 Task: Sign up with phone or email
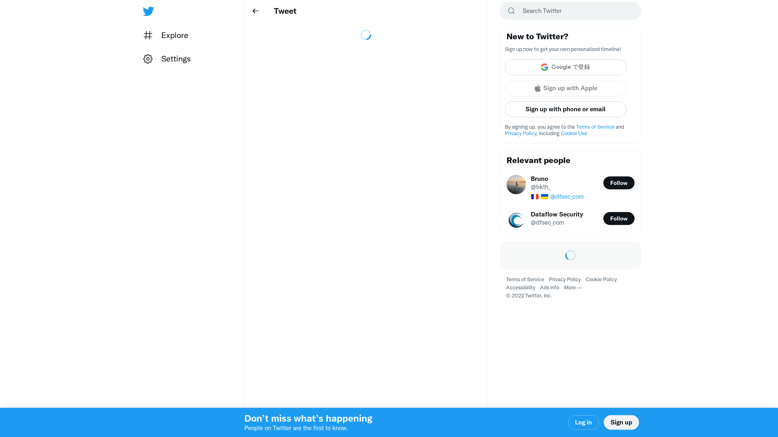tap(565, 109)
